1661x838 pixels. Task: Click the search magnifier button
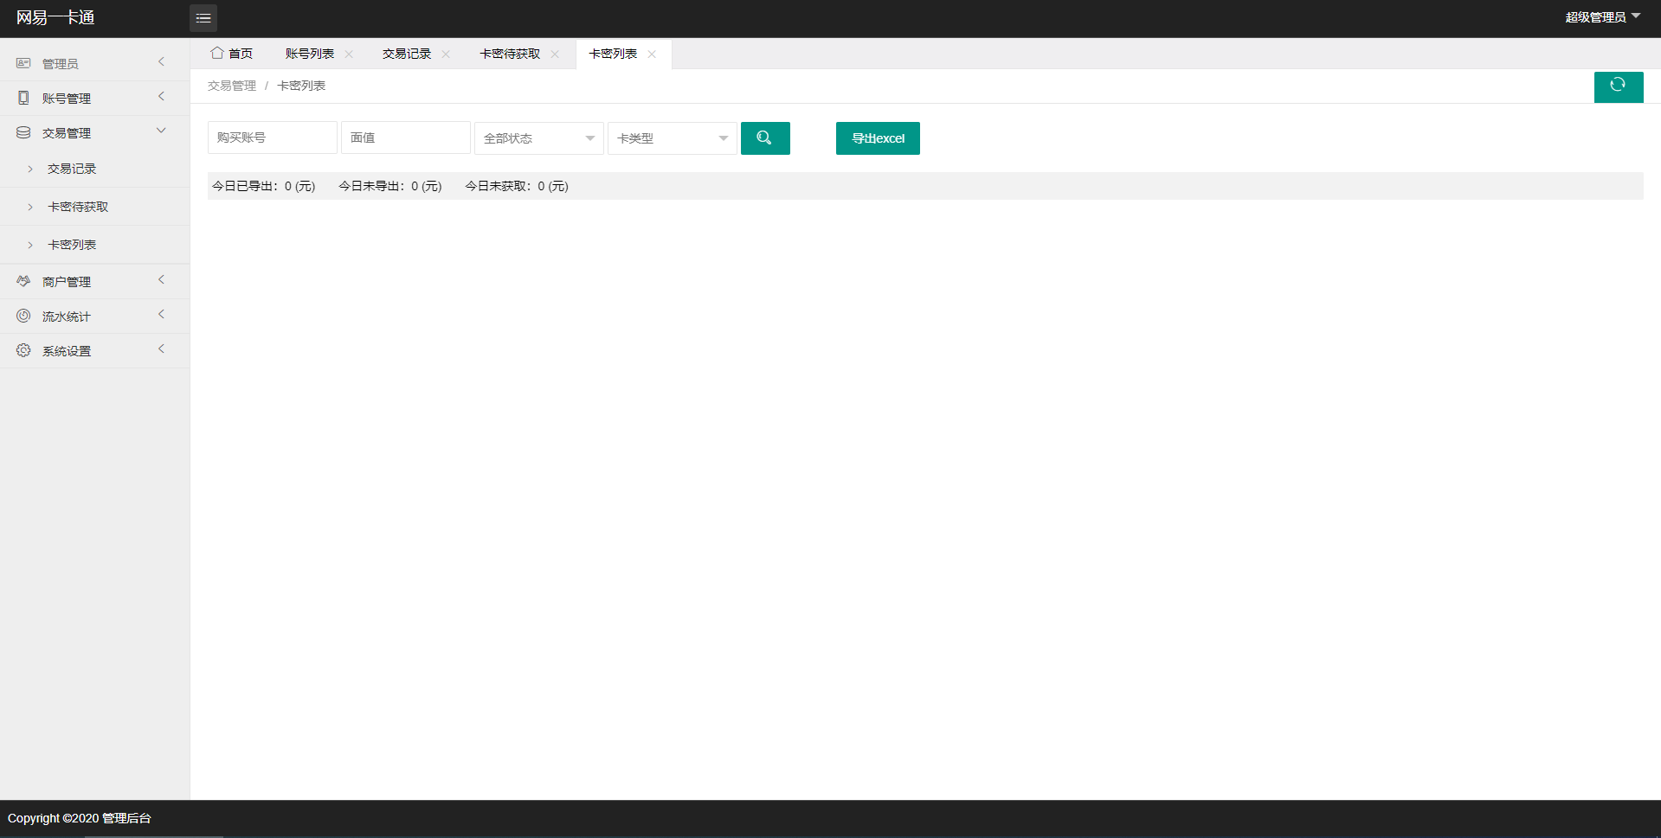coord(764,138)
